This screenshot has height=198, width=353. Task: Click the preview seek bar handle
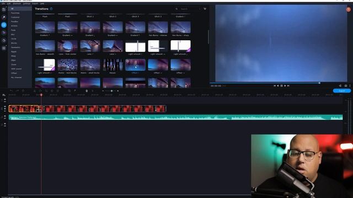tap(319, 83)
